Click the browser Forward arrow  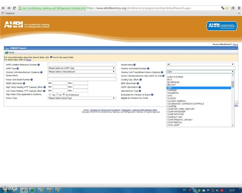[9, 8]
